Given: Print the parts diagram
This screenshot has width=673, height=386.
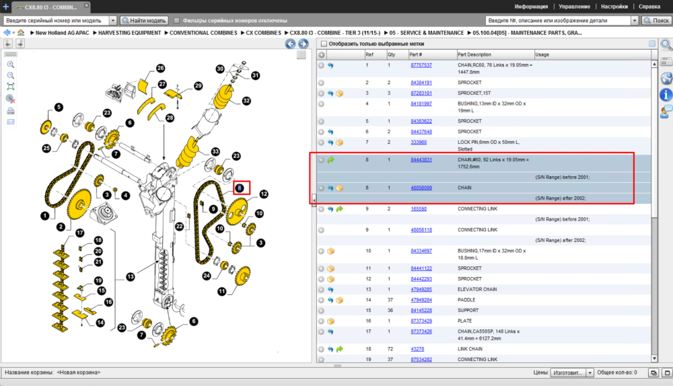Looking at the screenshot, I should coord(11,111).
